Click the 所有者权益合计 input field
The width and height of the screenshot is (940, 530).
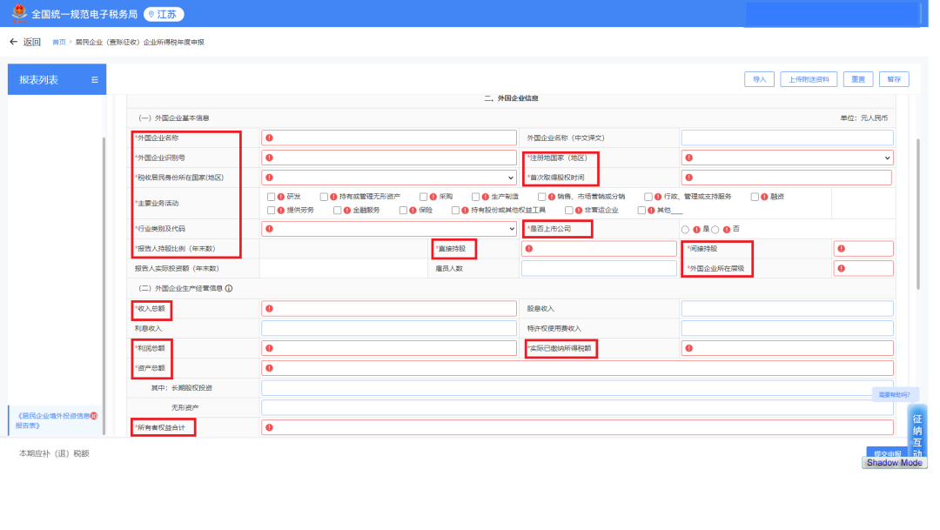coord(577,427)
